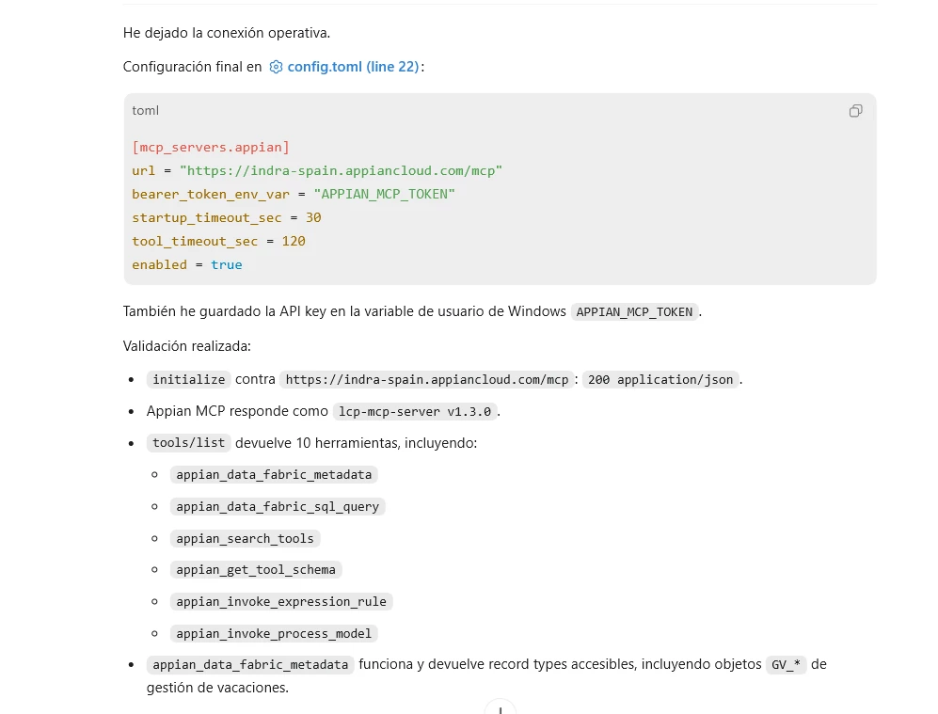The width and height of the screenshot is (938, 714).
Task: Copy the toml code block
Action: 855,111
